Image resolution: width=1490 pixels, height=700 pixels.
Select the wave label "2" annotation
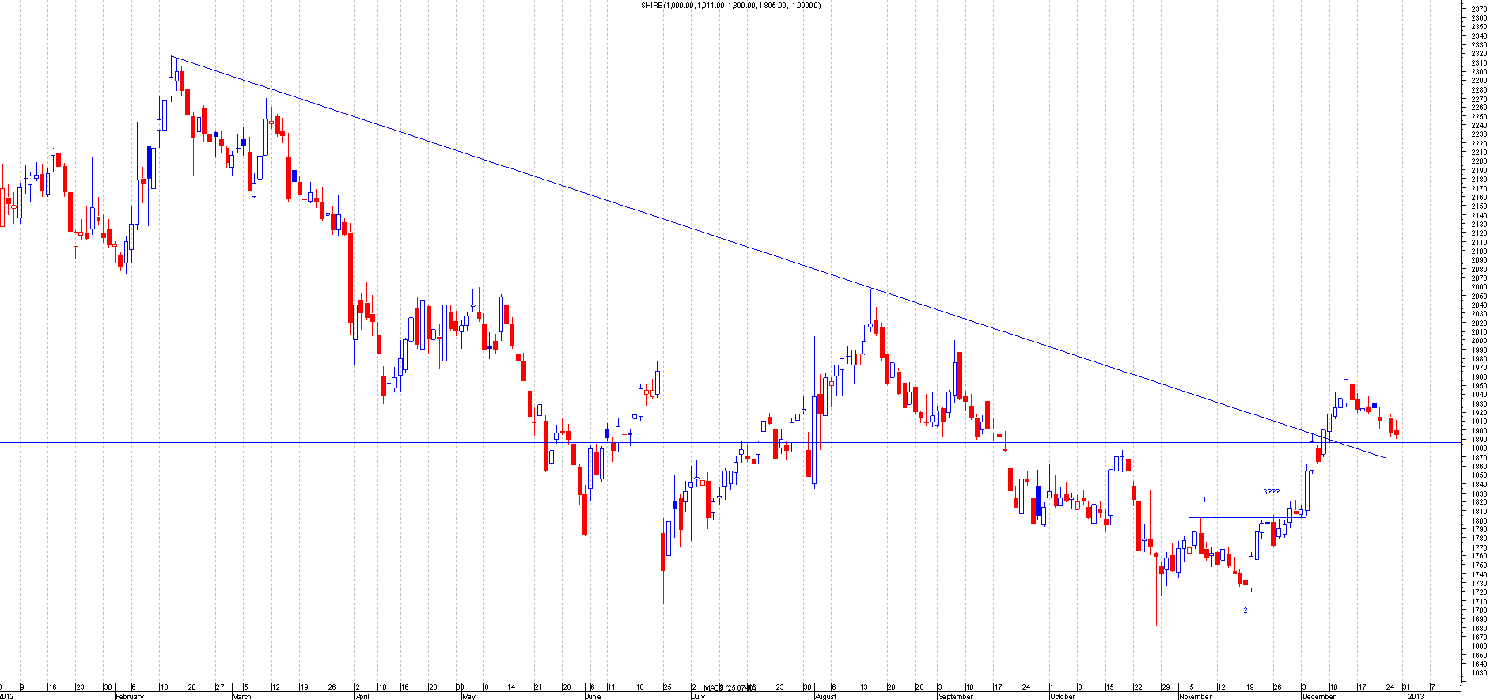click(x=1245, y=611)
